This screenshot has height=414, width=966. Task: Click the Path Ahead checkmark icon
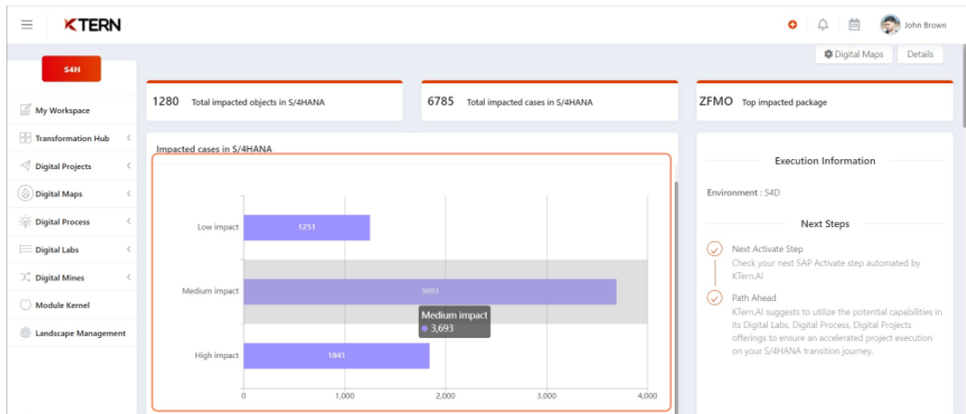(715, 297)
